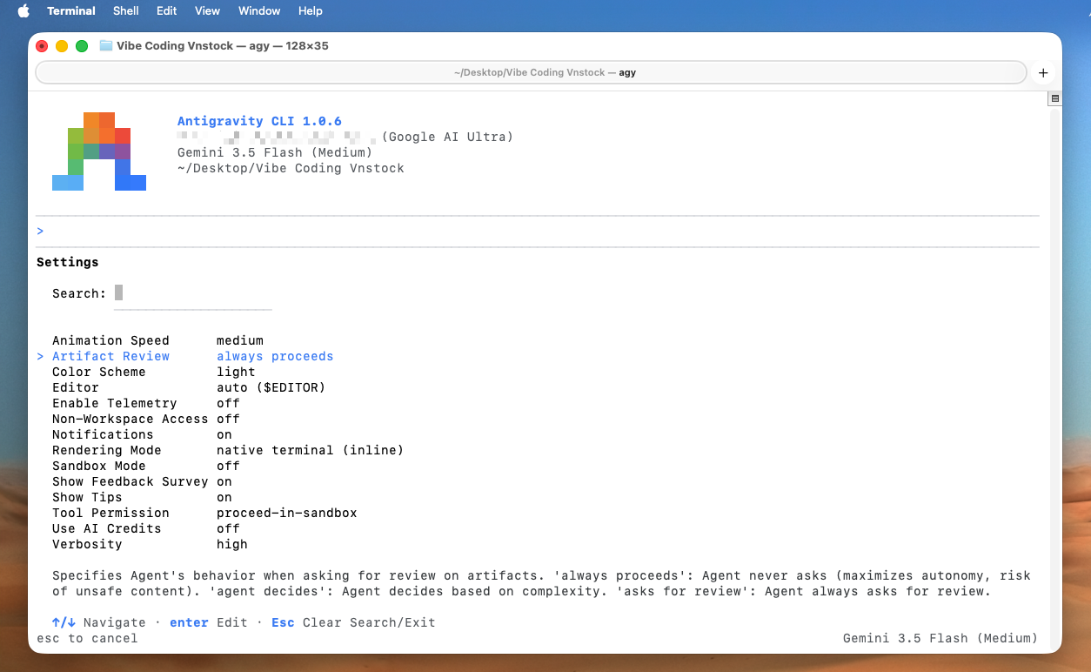Click the 'medium' animation speed value

tap(240, 340)
